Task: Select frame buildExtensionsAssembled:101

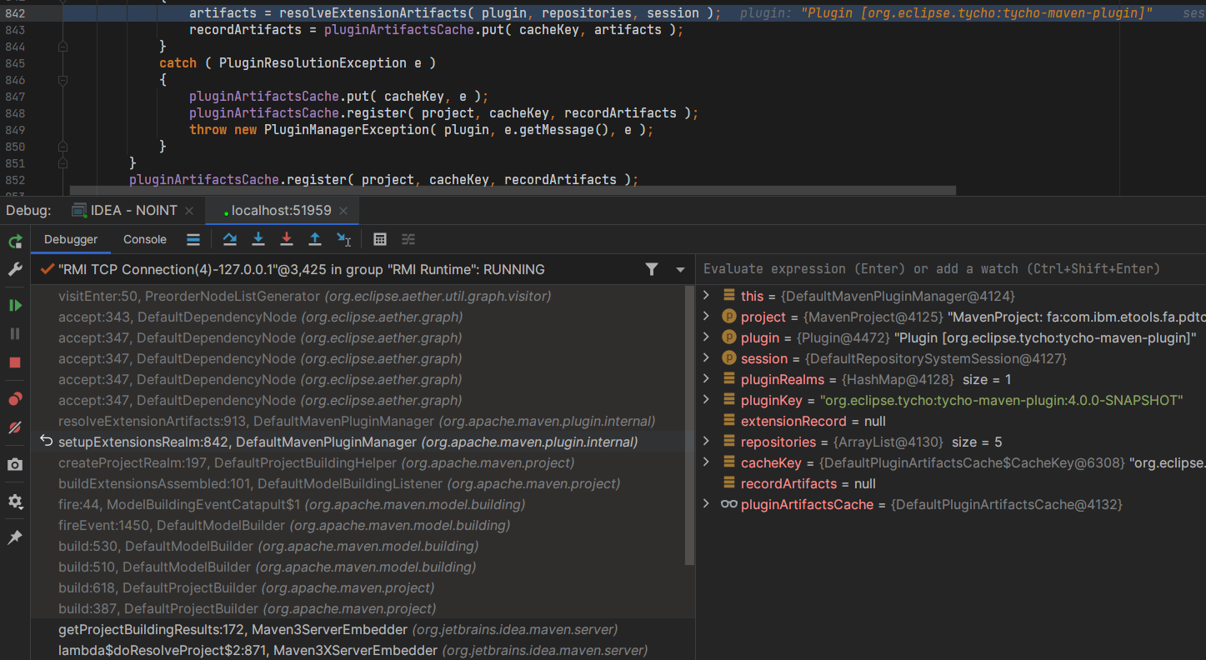Action: coord(358,483)
